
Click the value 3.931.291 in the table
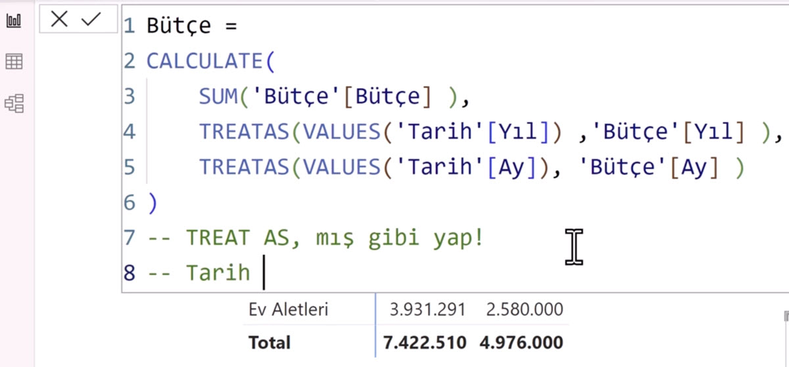coord(427,309)
